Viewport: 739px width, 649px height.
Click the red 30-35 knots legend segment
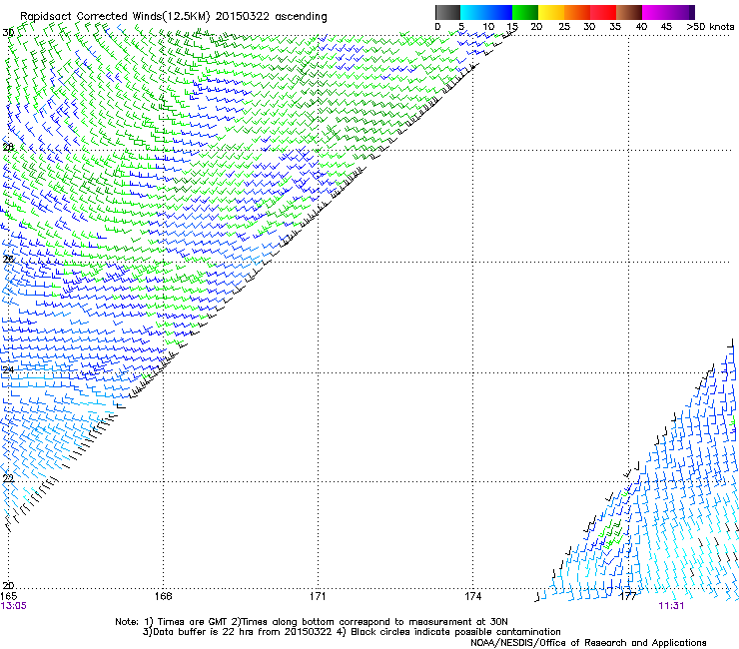click(x=603, y=12)
